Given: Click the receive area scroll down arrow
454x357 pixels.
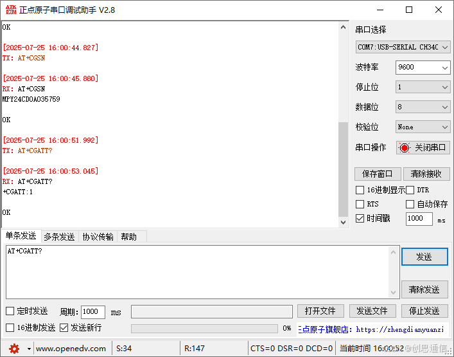Looking at the screenshot, I should click(x=344, y=223).
